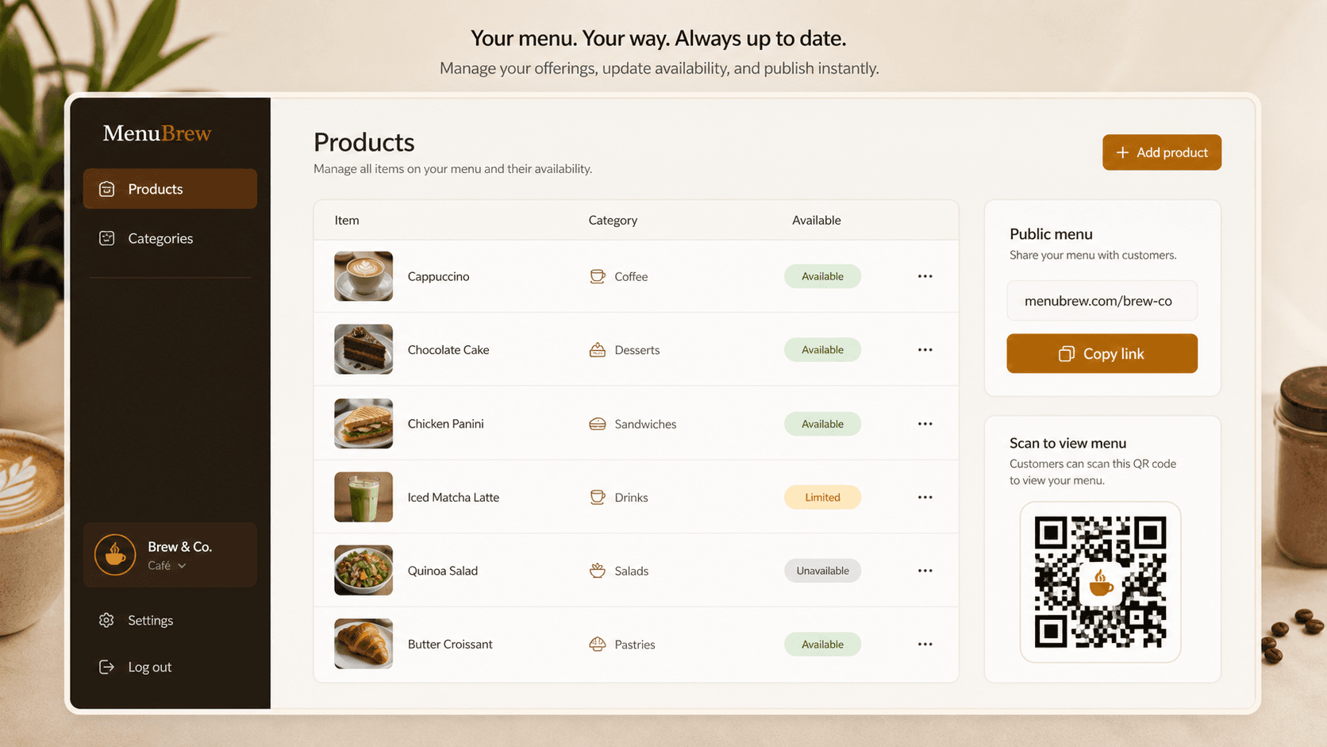1327x747 pixels.
Task: Click the Chicken Panini Available badge
Action: click(822, 424)
